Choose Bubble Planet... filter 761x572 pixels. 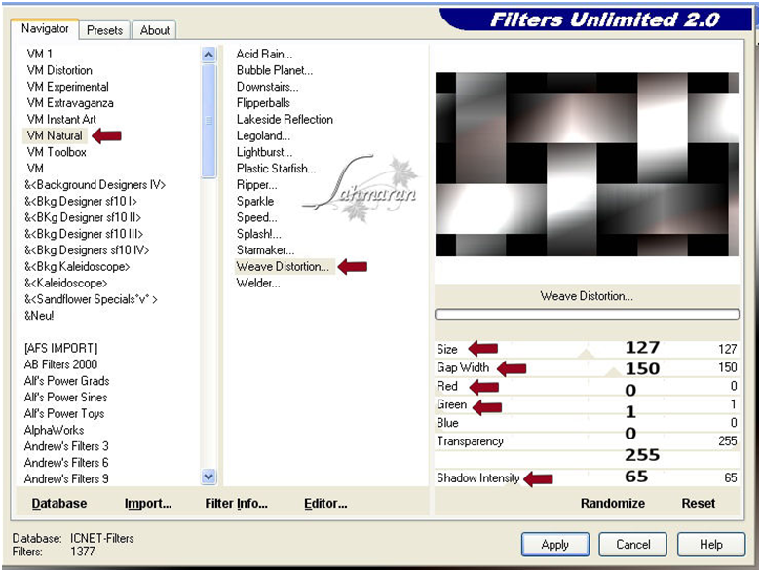(275, 70)
